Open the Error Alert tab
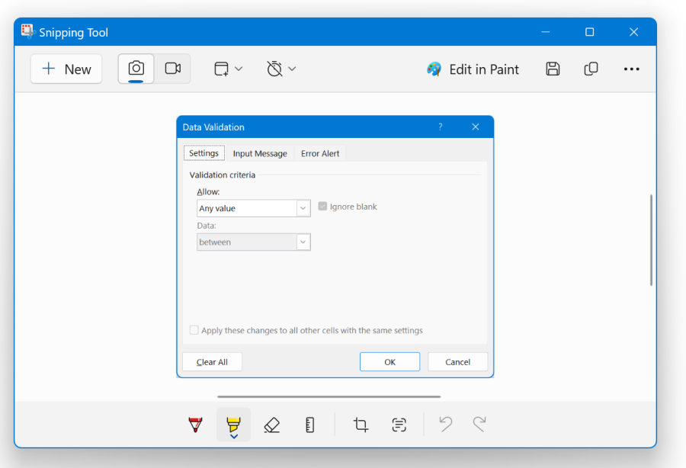 click(x=320, y=153)
